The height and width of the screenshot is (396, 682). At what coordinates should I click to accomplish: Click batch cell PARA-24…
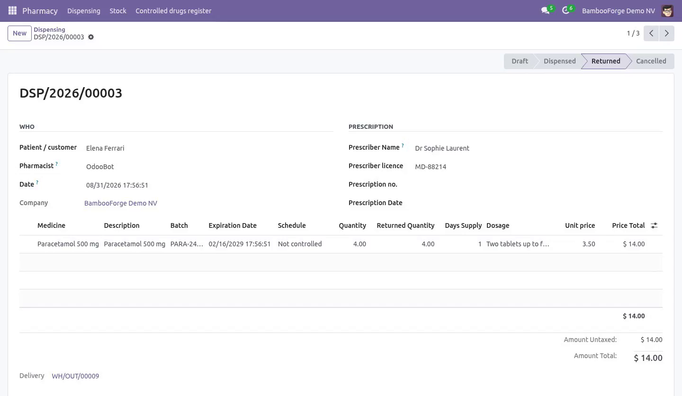tap(187, 244)
